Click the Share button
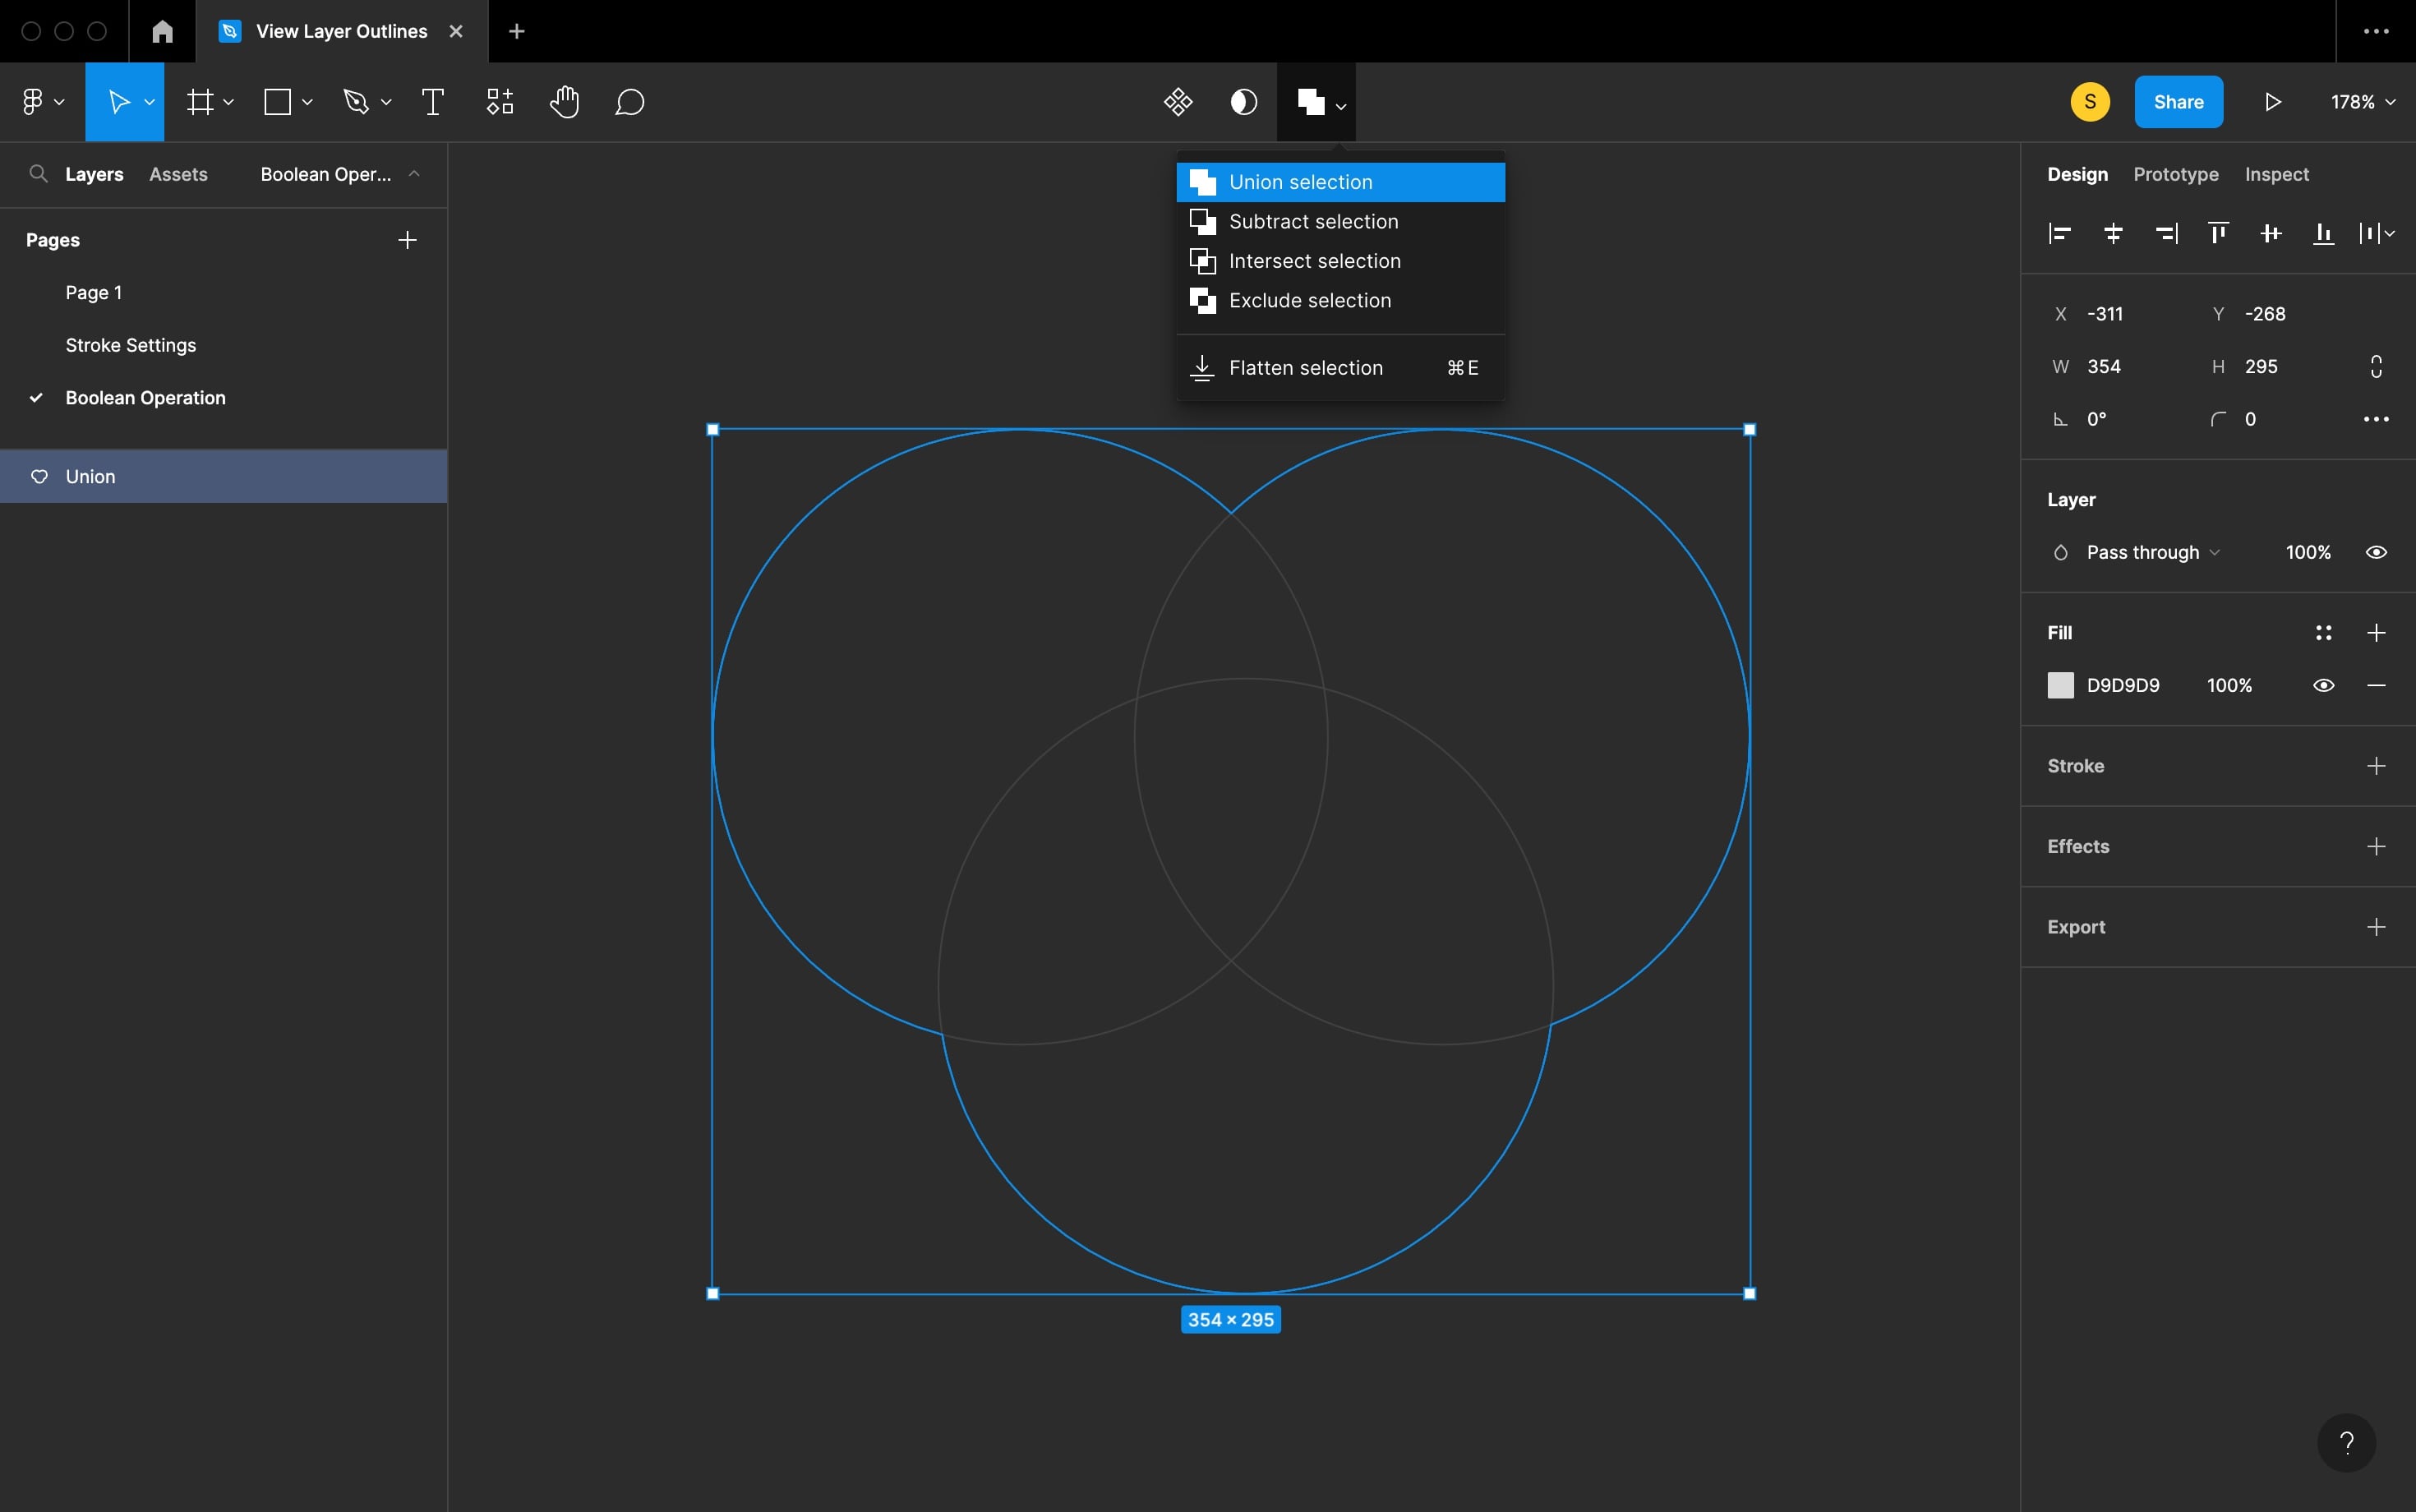 point(2178,102)
